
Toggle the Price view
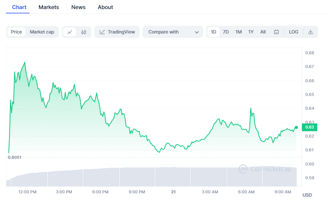[16, 32]
